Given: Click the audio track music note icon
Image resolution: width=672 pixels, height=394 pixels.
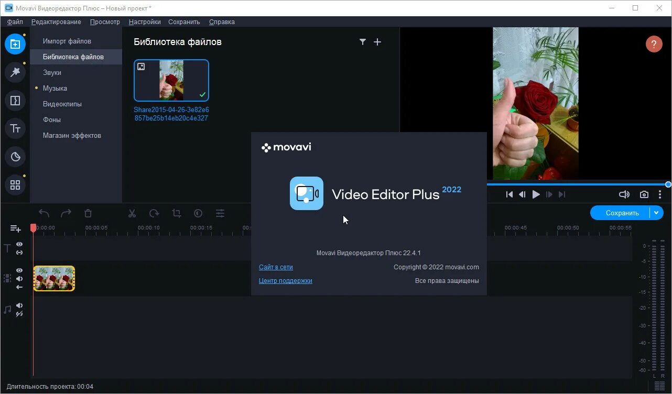Looking at the screenshot, I should coord(7,310).
